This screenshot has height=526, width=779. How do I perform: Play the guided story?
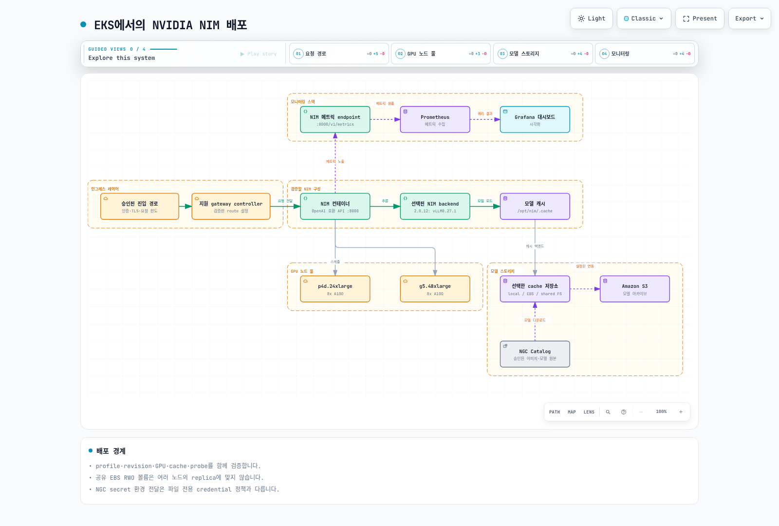click(x=259, y=54)
